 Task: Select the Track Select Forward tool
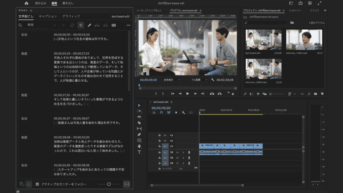point(139,111)
